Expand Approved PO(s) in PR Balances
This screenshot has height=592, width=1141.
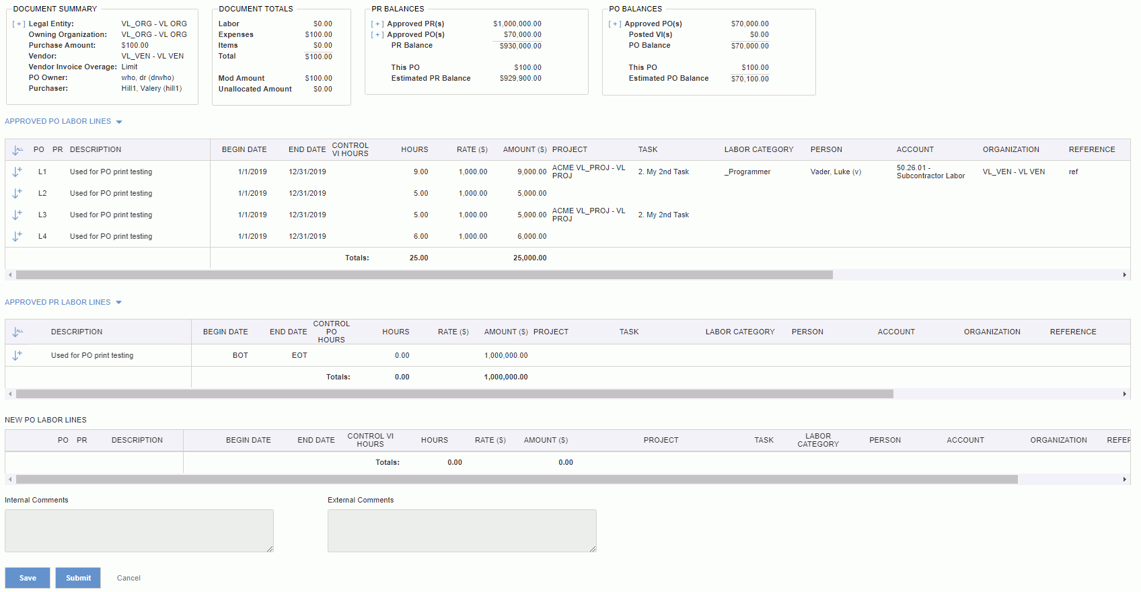[377, 35]
